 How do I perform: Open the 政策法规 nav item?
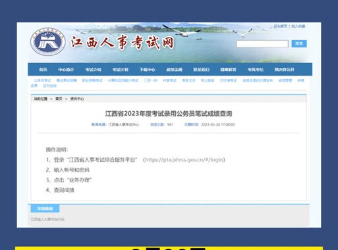[x=174, y=70]
